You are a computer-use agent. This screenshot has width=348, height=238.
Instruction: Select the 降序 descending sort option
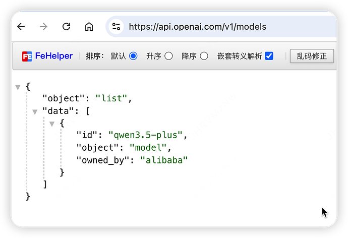coord(204,56)
